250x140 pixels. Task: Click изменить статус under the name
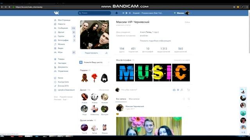click(123, 25)
